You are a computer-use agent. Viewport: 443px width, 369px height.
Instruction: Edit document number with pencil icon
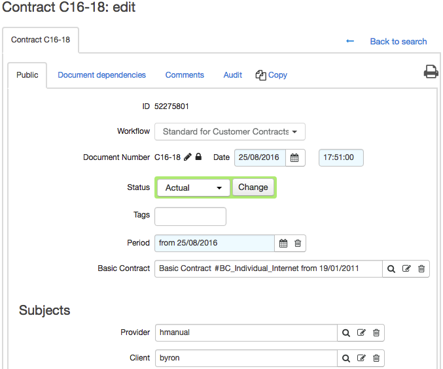(188, 157)
